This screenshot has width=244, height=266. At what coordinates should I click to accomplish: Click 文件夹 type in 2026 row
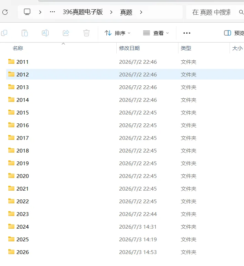click(188, 252)
